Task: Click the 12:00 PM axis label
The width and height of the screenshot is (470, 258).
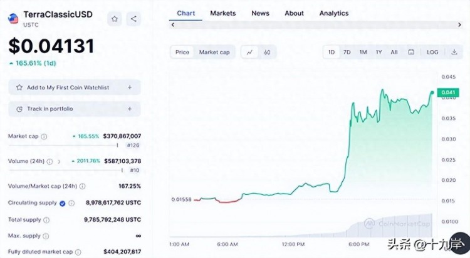Action: pyautogui.click(x=293, y=244)
